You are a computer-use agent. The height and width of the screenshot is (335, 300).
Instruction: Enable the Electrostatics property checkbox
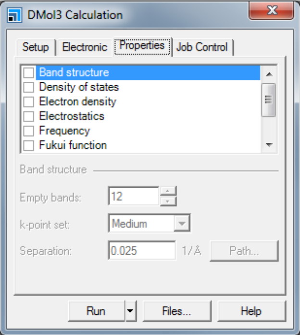28,116
